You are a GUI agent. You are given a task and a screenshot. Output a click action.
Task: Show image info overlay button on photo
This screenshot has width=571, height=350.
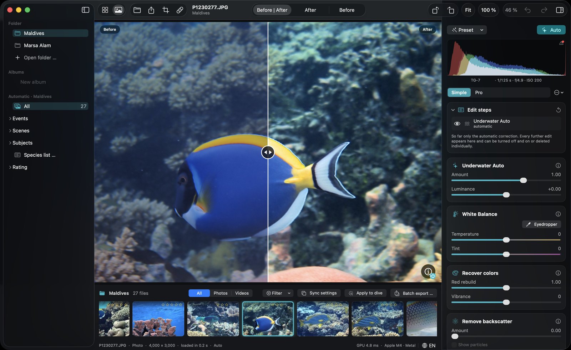[428, 272]
